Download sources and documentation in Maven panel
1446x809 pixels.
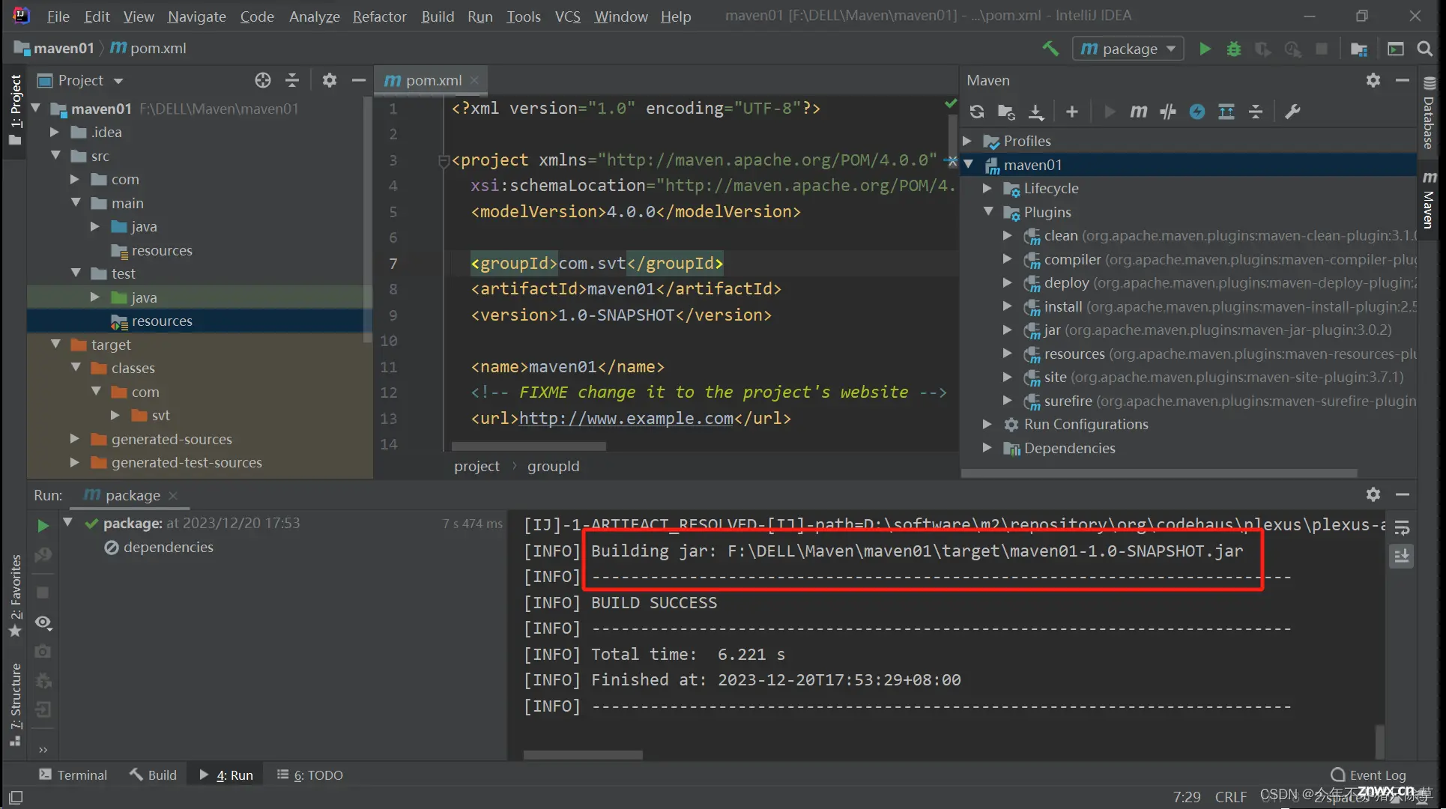pos(1036,112)
